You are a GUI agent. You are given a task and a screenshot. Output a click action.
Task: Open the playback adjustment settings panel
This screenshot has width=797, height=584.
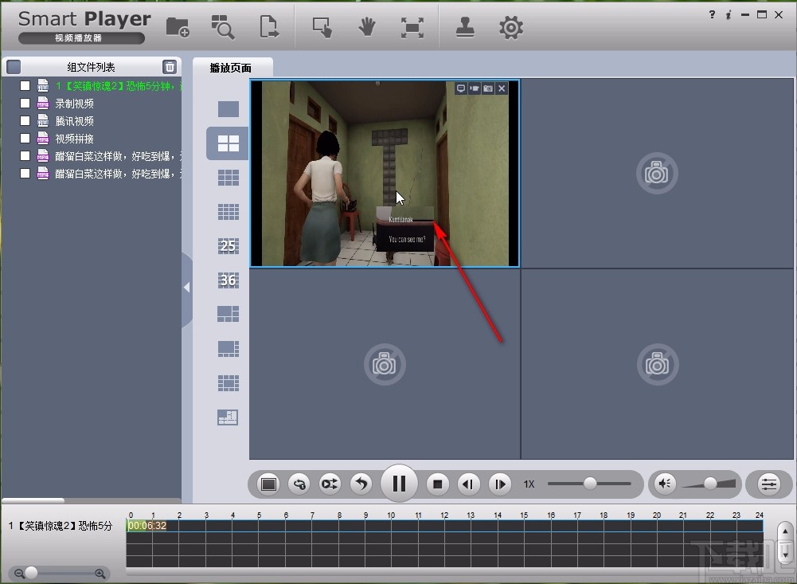[768, 484]
